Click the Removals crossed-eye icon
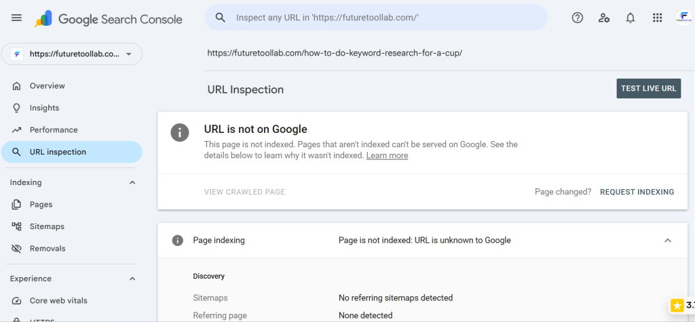This screenshot has height=322, width=695. [x=16, y=249]
